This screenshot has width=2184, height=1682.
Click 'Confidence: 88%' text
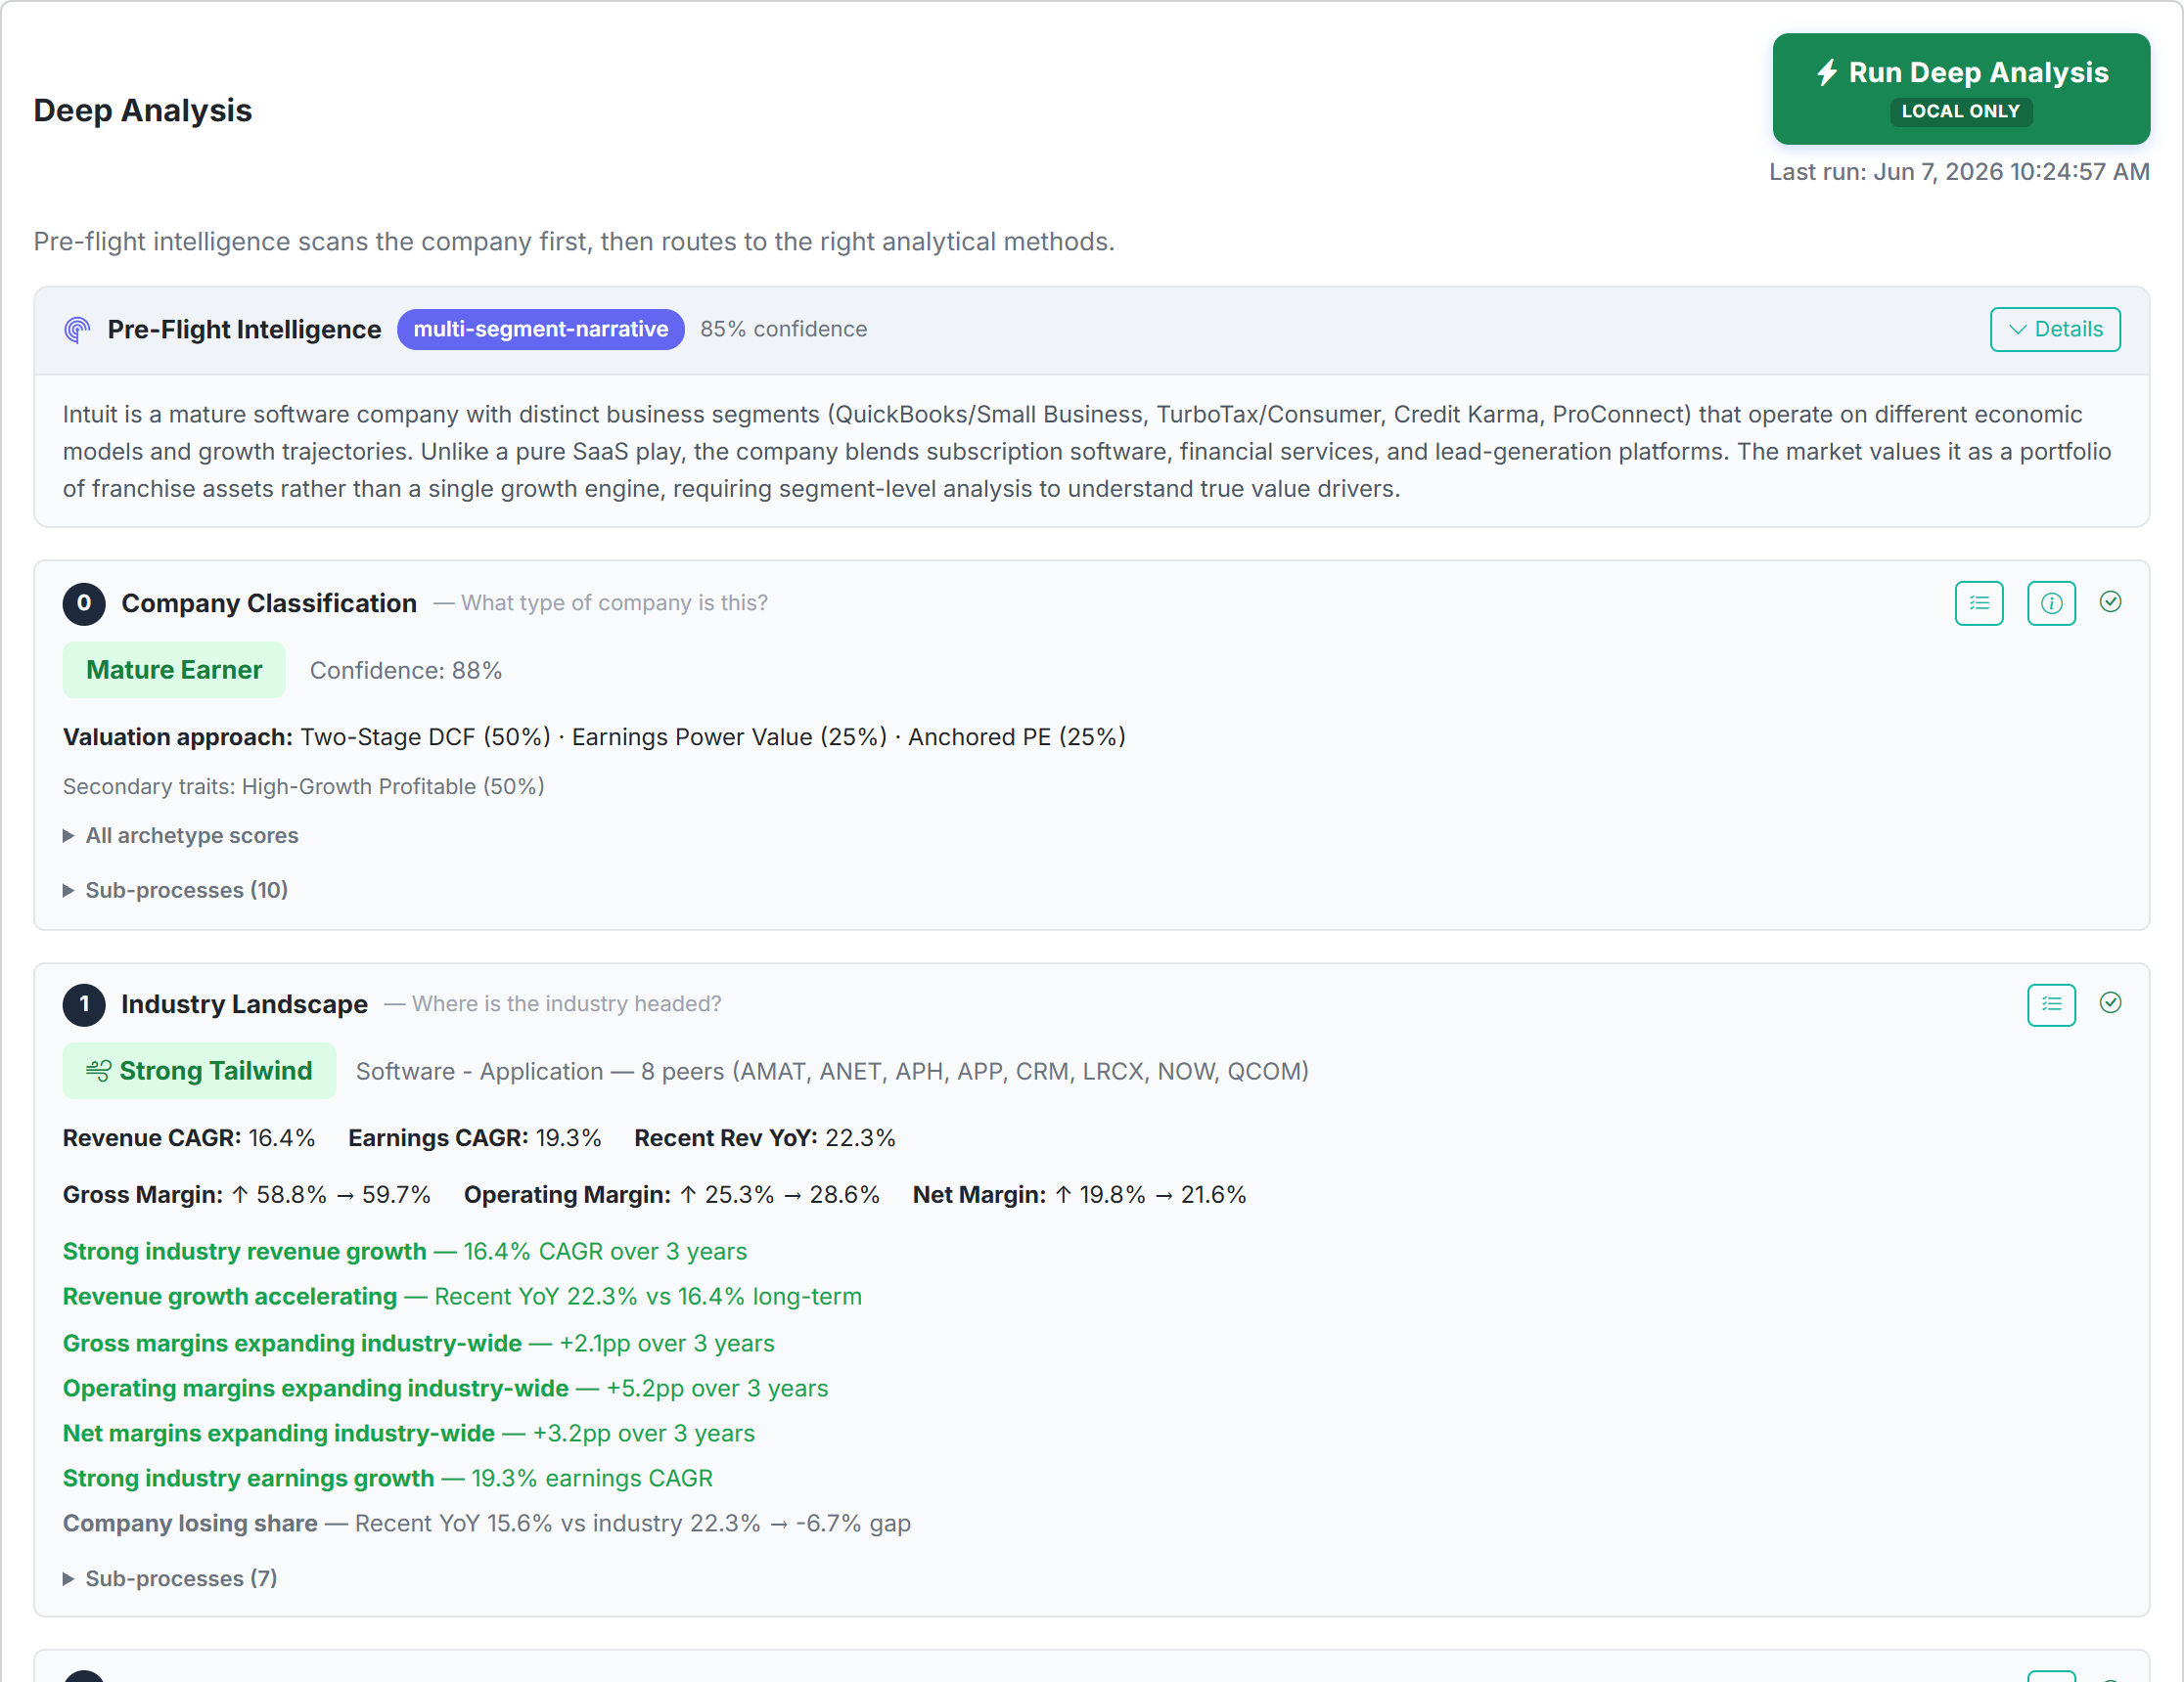click(406, 671)
